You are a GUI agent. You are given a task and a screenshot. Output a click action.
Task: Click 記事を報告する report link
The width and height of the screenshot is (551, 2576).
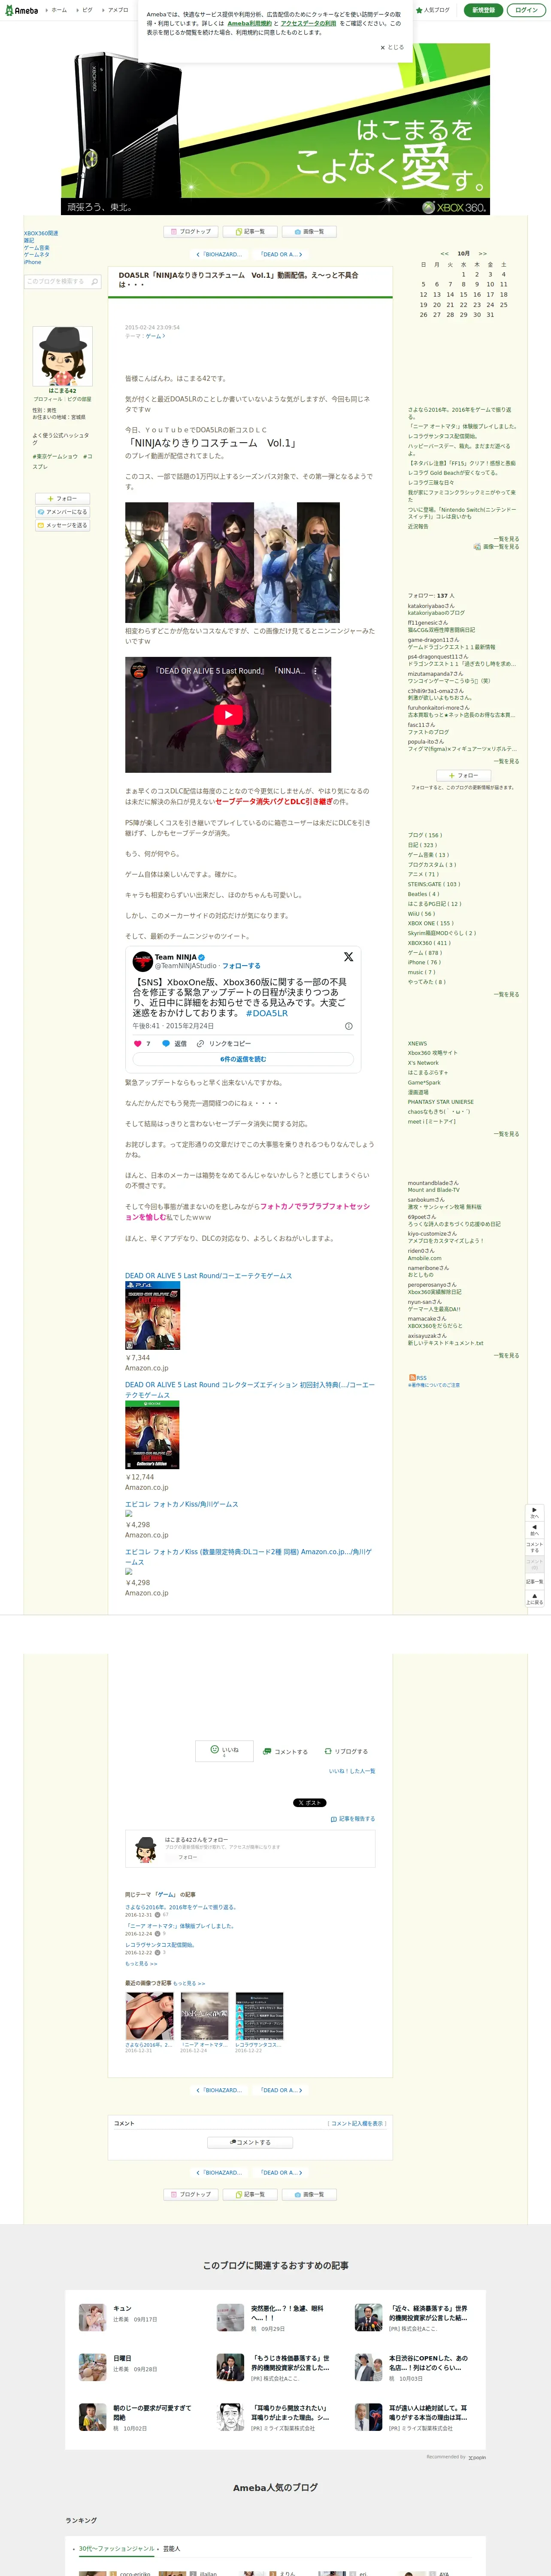tap(353, 1819)
